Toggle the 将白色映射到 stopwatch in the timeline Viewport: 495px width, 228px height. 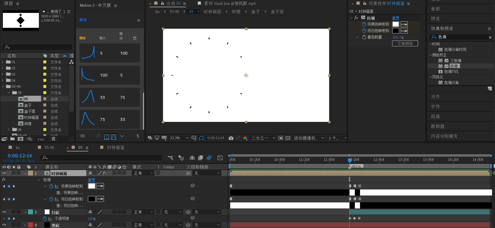pos(51,199)
